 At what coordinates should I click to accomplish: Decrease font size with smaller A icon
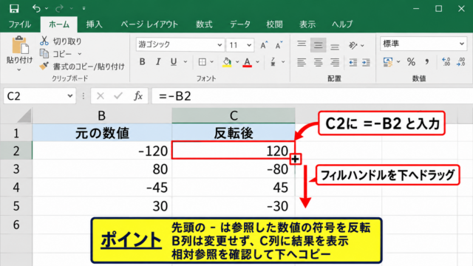click(x=279, y=45)
